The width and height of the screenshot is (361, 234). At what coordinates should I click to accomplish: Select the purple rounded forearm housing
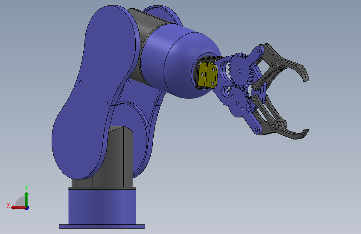point(182,62)
